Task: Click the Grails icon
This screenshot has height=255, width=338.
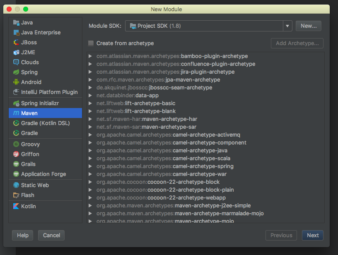Action: (16, 164)
